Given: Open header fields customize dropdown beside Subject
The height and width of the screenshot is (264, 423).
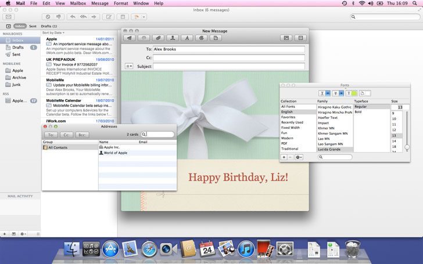Looking at the screenshot, I should [129, 66].
